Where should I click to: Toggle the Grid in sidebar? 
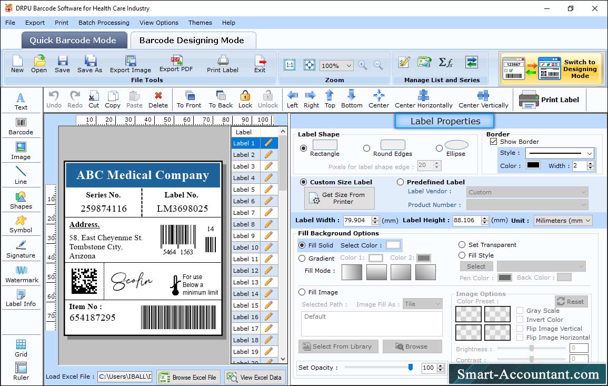click(x=21, y=348)
